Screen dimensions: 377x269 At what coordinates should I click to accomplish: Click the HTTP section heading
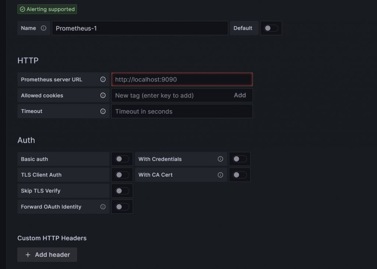click(x=28, y=61)
